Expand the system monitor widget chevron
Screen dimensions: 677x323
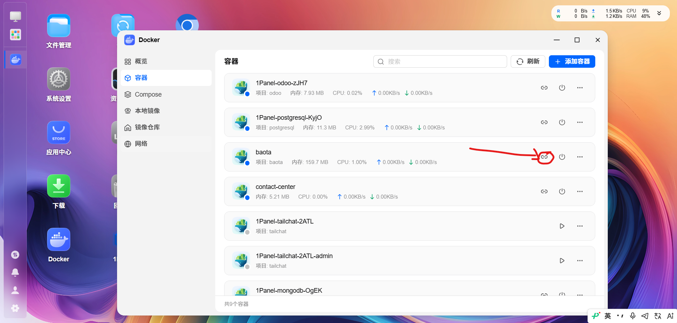point(659,13)
